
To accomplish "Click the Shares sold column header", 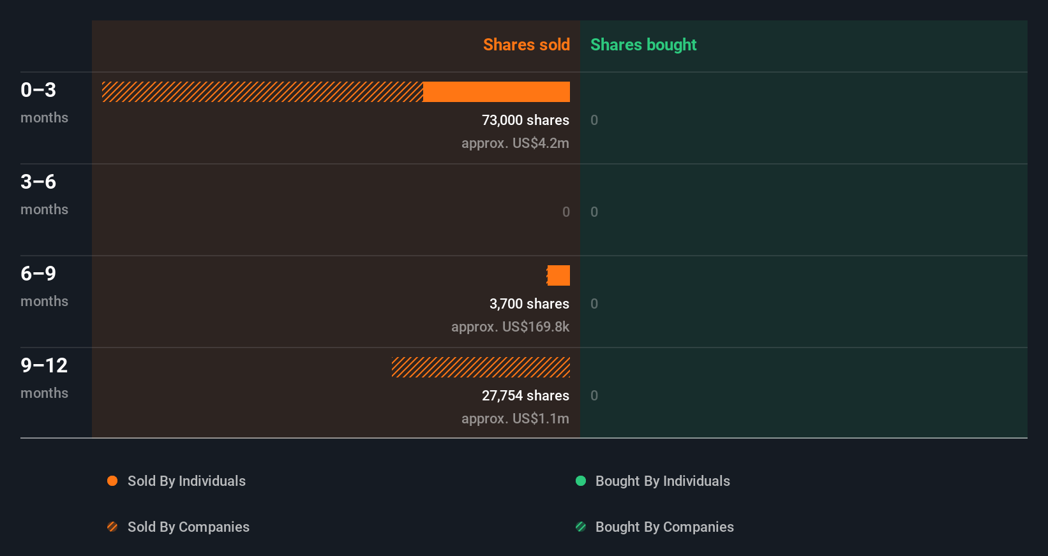I will pyautogui.click(x=527, y=45).
